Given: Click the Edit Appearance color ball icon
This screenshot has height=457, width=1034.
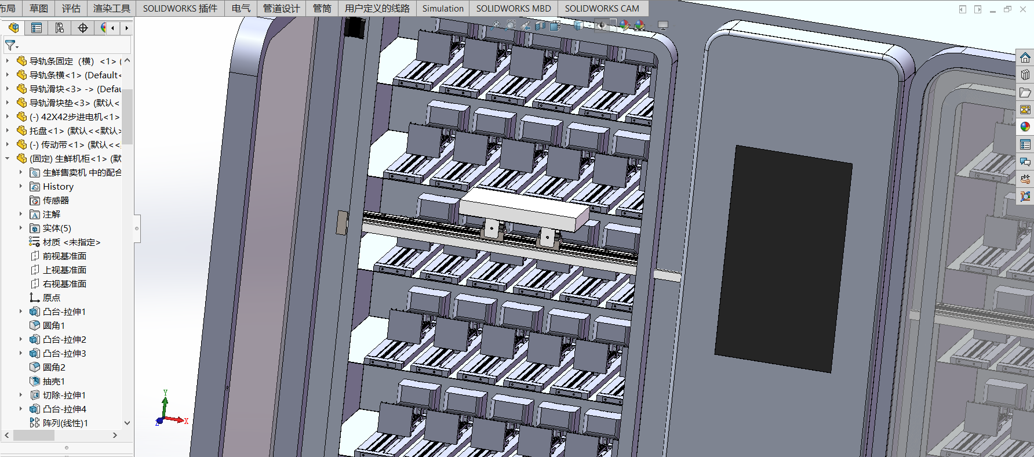Looking at the screenshot, I should (x=624, y=25).
